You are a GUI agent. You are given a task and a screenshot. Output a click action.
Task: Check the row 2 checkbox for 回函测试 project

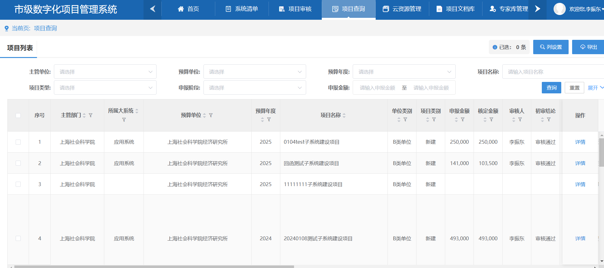tap(18, 163)
